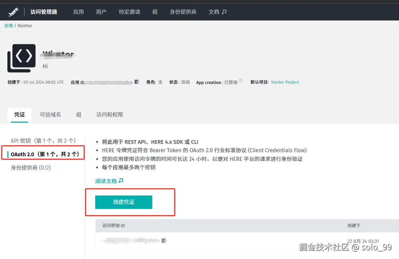Viewport: 399px width, 259px height.
Task: Go to 待定邀请 in top navigation
Action: point(129,12)
